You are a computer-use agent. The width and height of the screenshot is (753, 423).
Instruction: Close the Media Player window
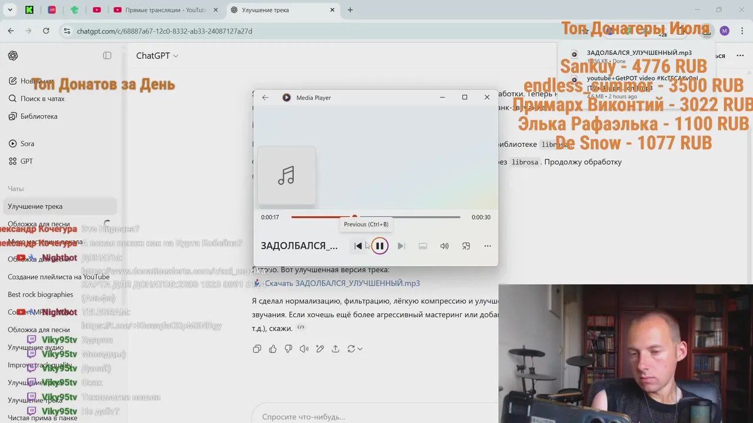click(487, 98)
